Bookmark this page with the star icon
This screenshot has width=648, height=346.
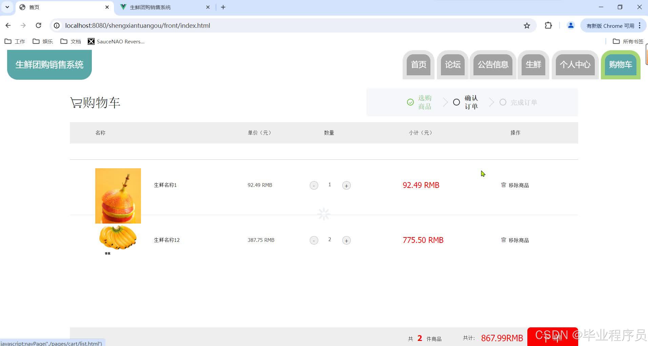coord(527,25)
